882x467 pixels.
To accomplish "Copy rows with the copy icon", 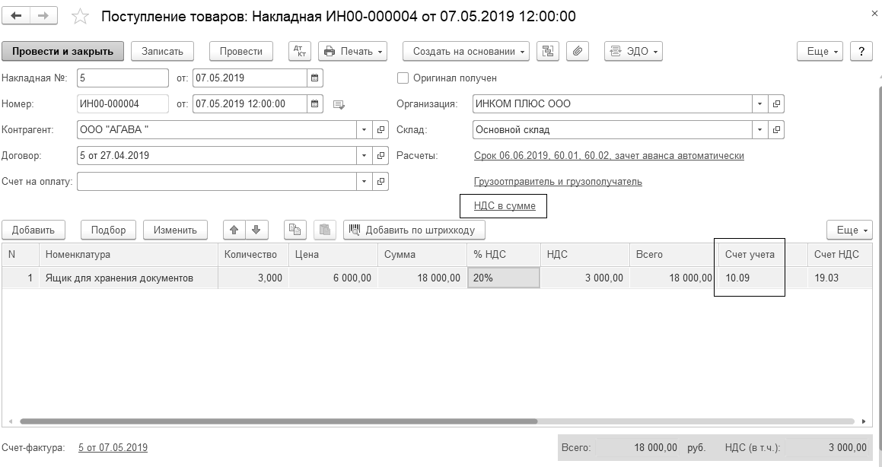I will point(295,230).
